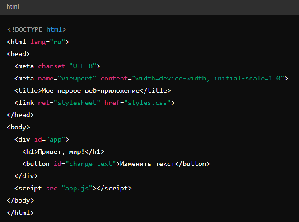Click the src="app.js" attribute

pyautogui.click(x=69, y=189)
